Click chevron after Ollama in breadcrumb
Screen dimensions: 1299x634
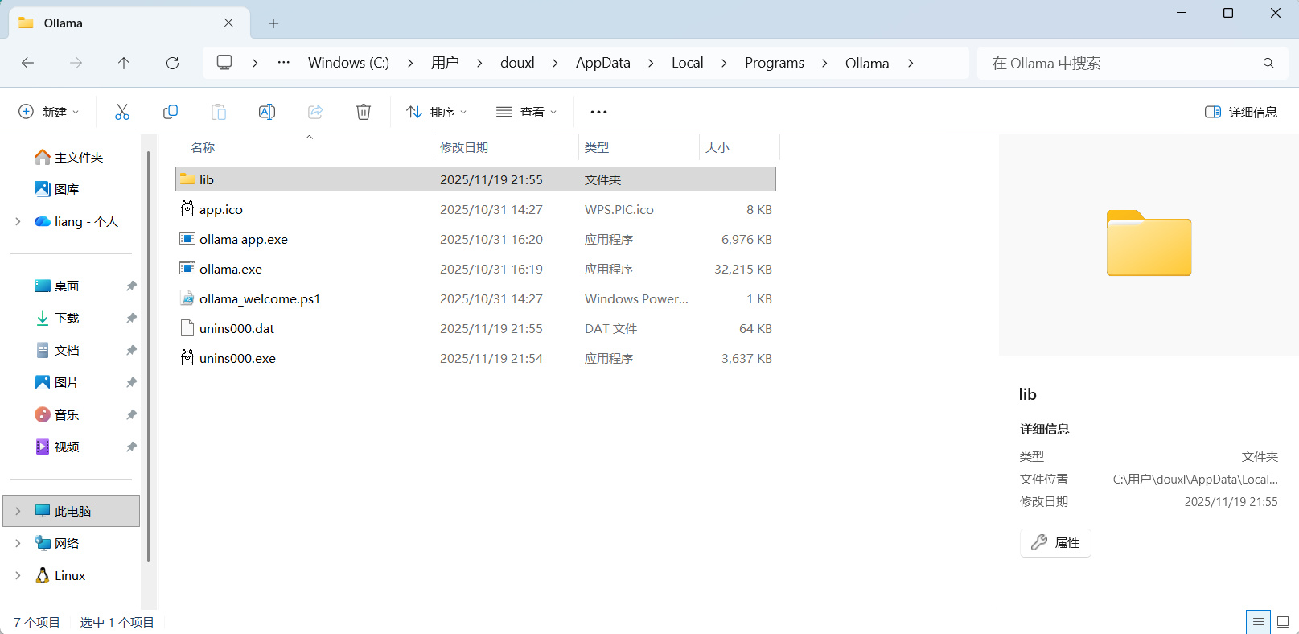pyautogui.click(x=911, y=63)
